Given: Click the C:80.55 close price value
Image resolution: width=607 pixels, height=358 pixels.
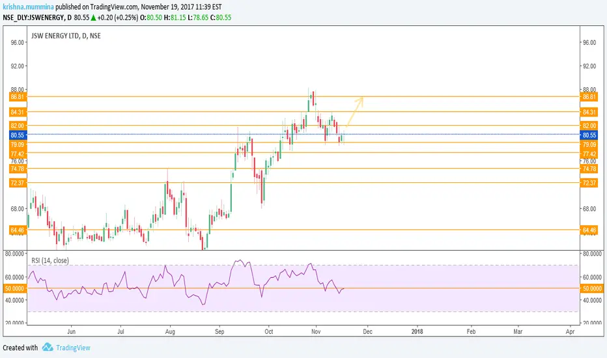Looking at the screenshot, I should [x=221, y=18].
